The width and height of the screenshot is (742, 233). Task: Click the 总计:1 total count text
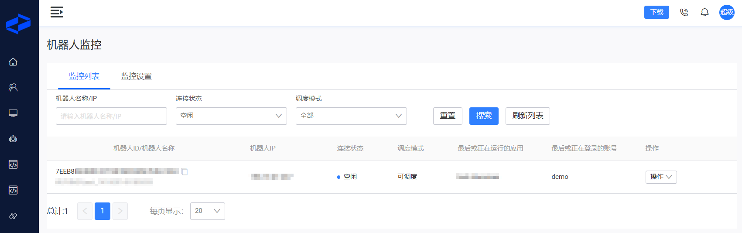coord(58,211)
